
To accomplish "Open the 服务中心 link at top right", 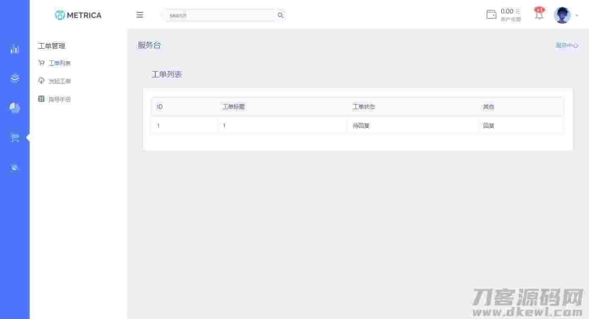I will click(x=567, y=45).
